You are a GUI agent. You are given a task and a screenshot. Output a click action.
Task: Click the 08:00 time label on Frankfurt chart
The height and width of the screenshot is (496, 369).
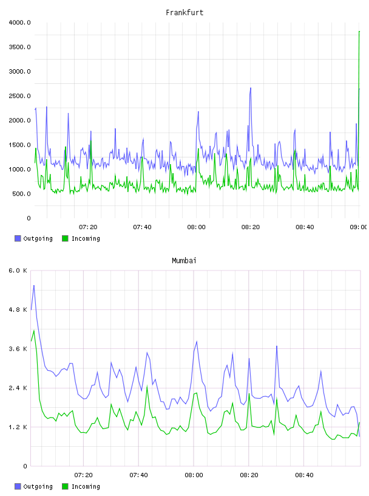coord(196,227)
